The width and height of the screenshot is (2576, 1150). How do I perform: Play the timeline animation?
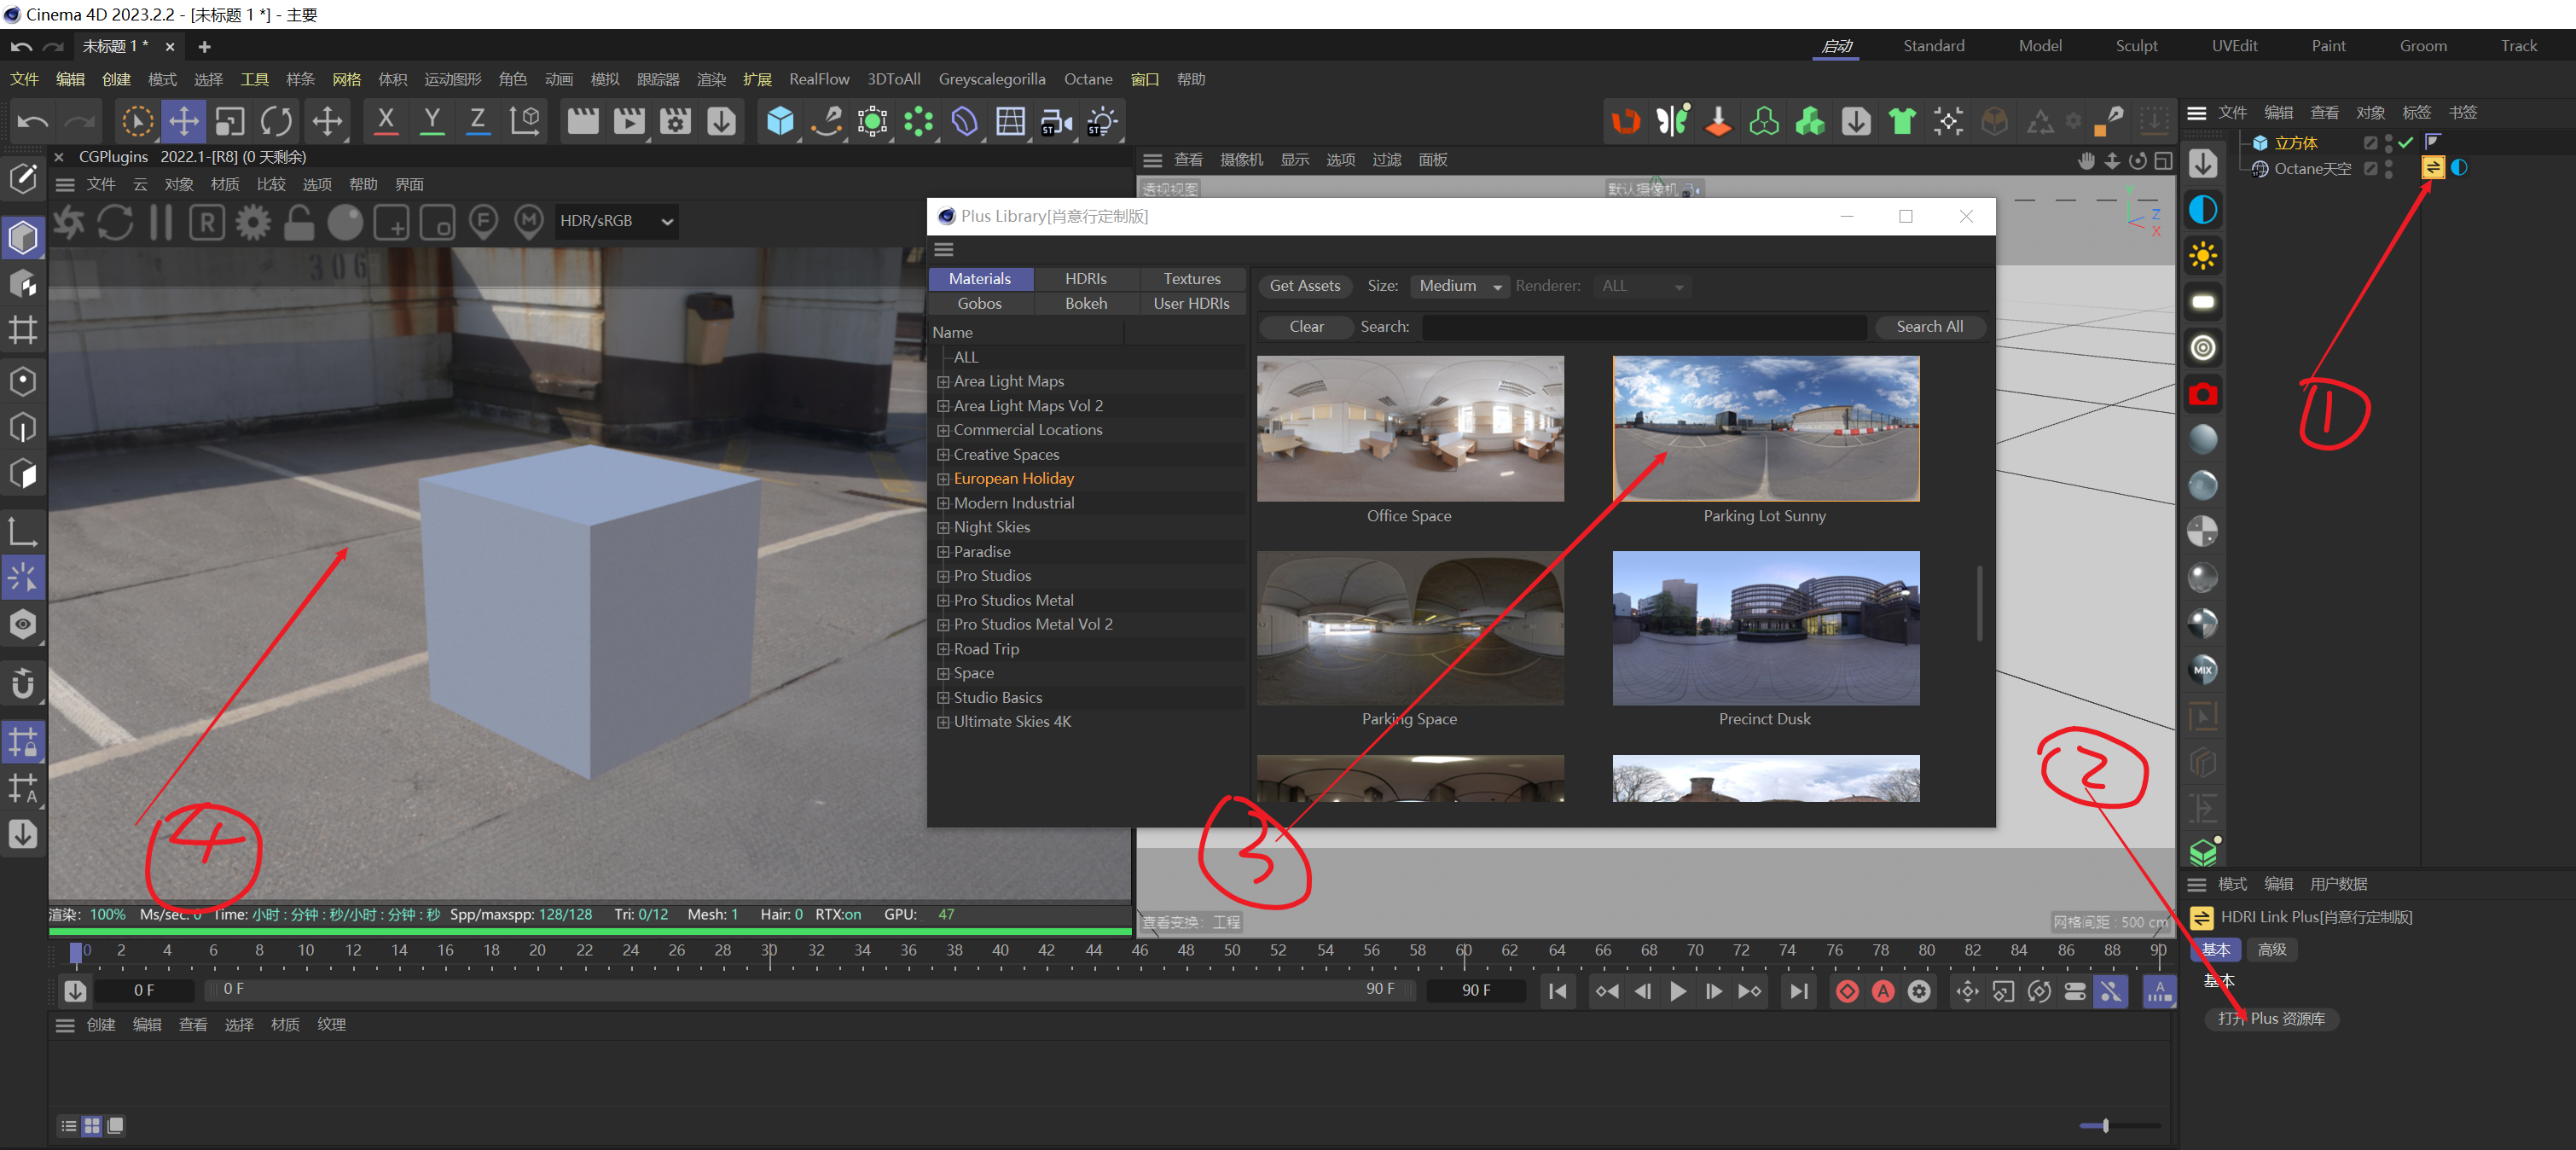tap(1678, 991)
